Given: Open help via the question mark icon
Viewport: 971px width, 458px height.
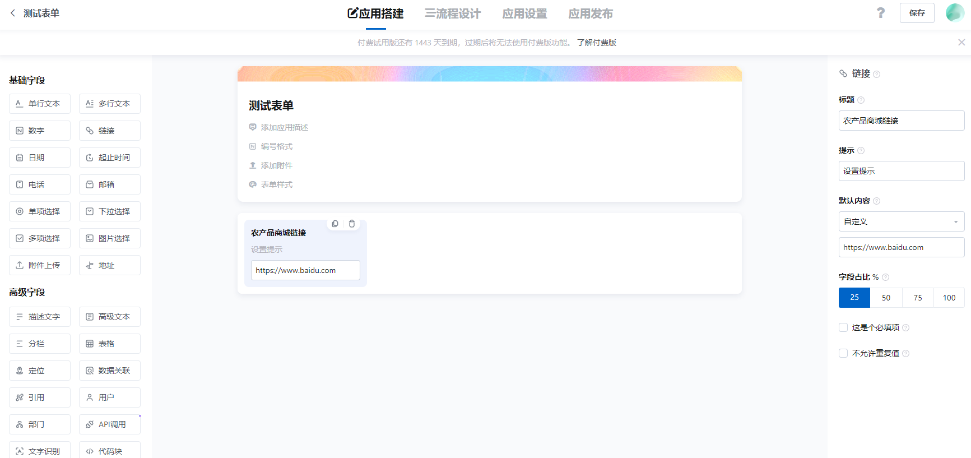Looking at the screenshot, I should pyautogui.click(x=880, y=13).
